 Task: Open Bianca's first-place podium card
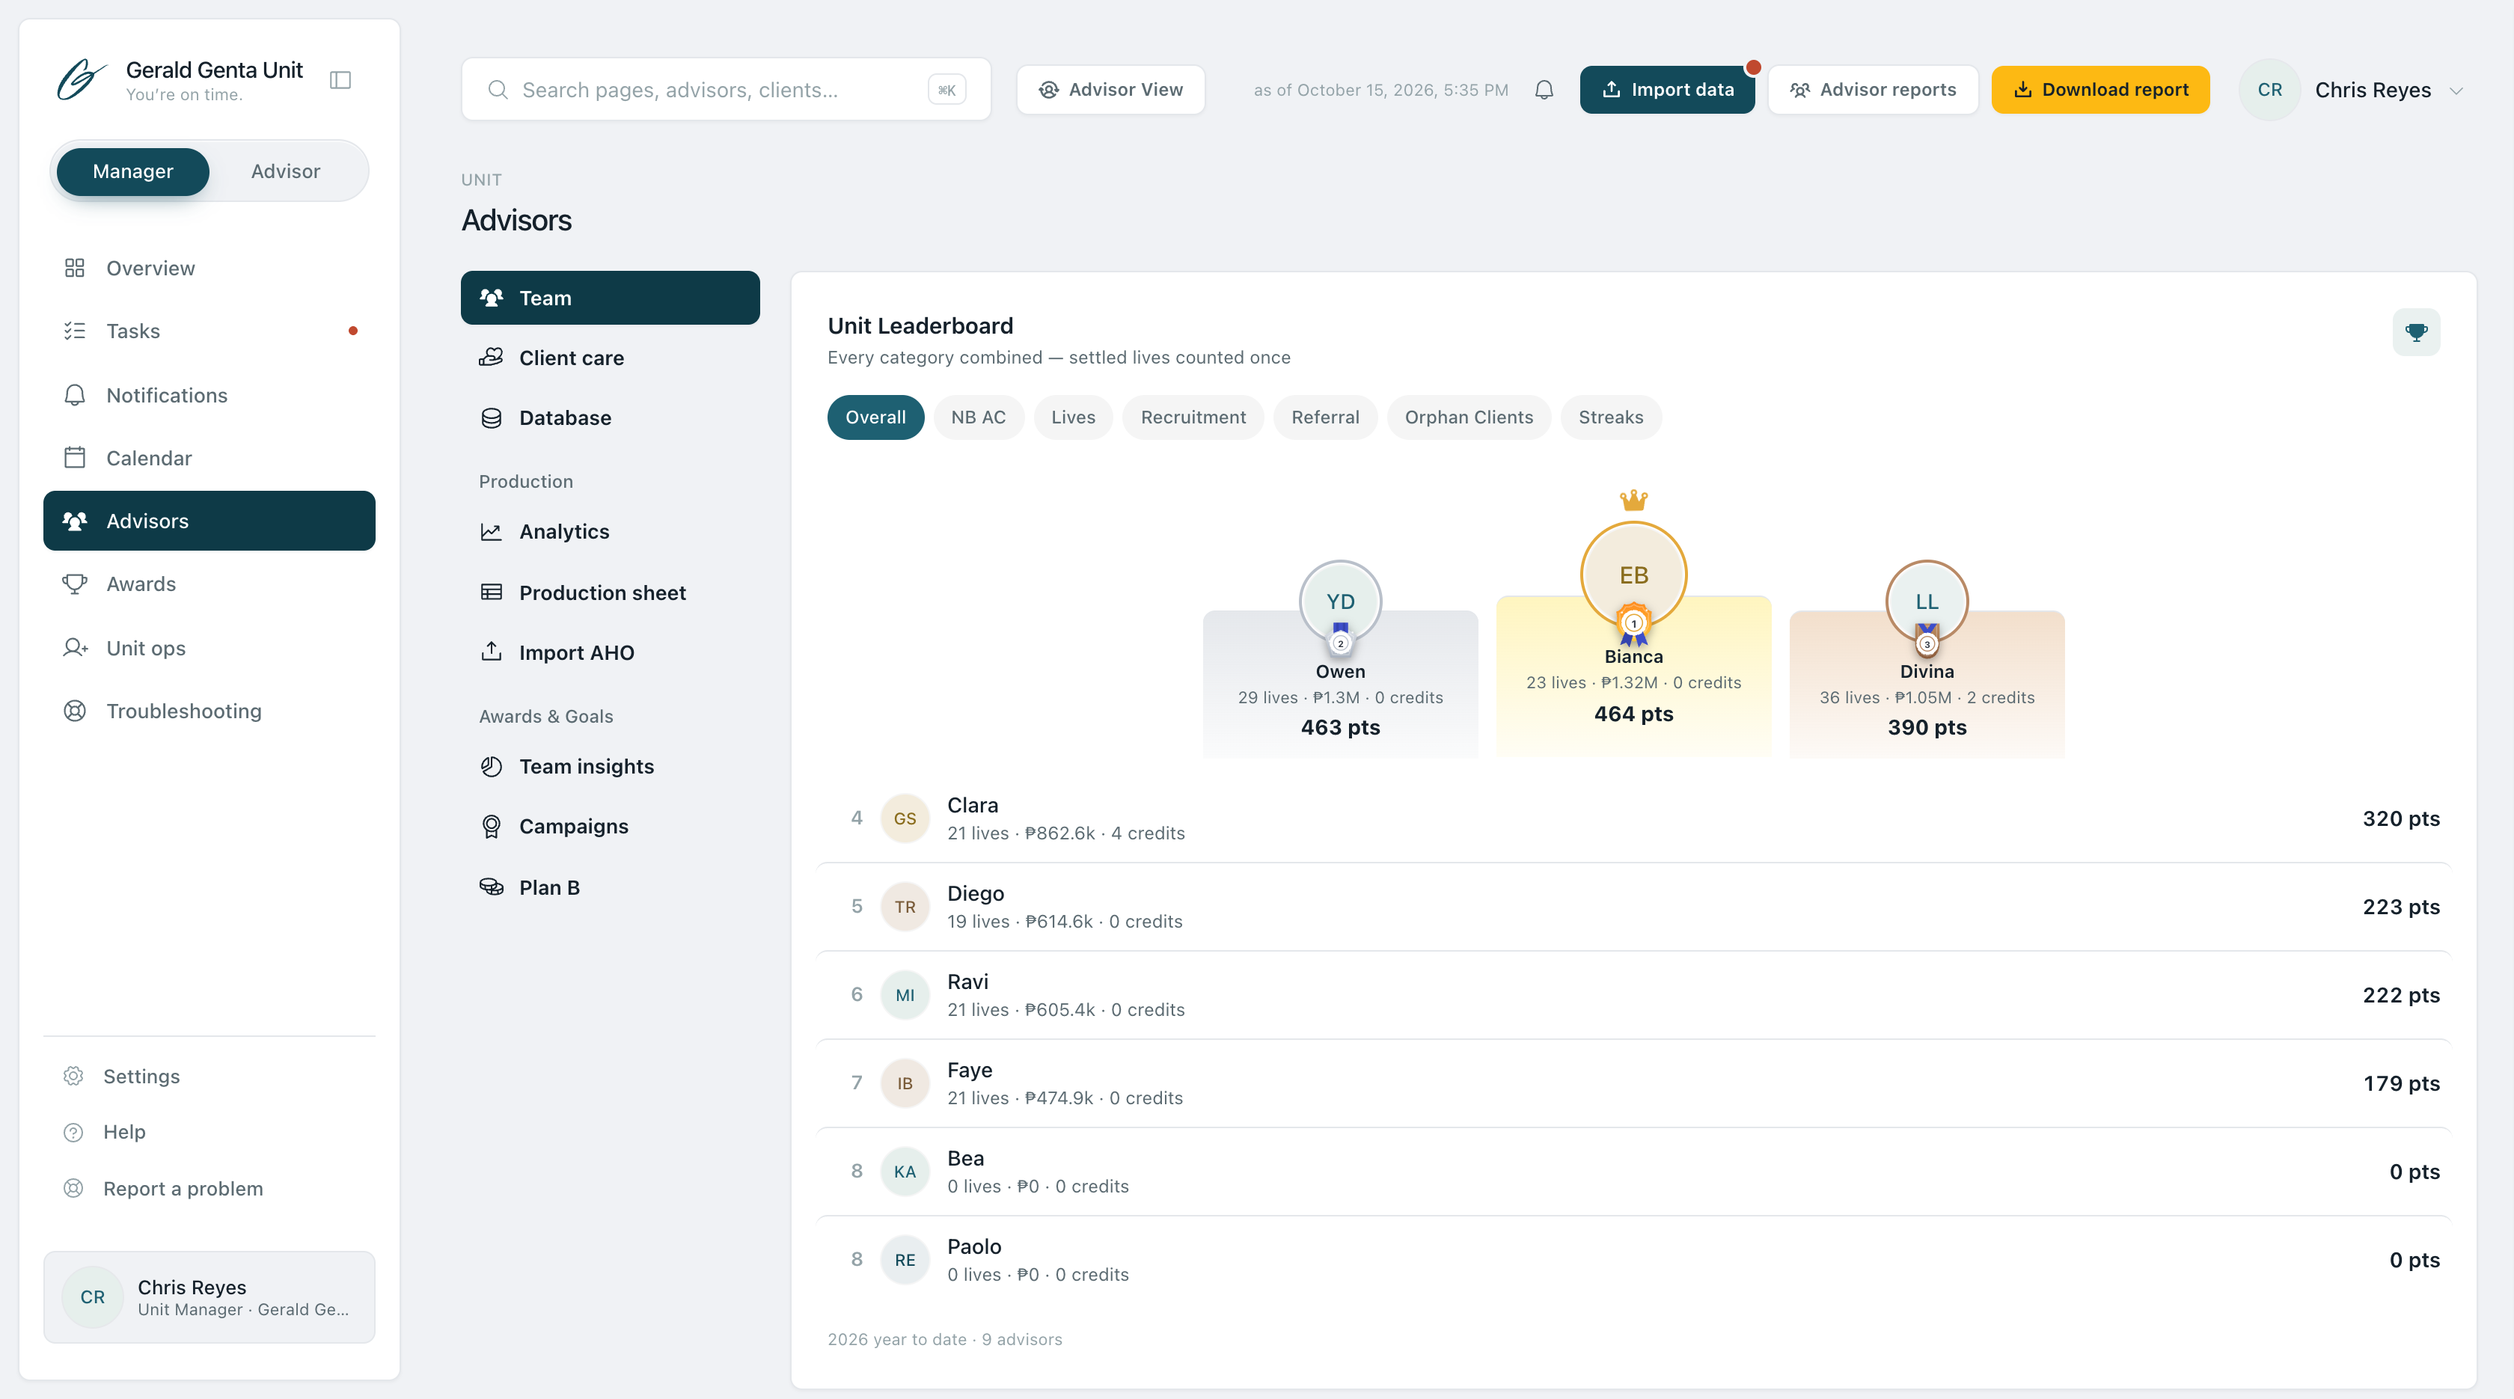pos(1633,676)
